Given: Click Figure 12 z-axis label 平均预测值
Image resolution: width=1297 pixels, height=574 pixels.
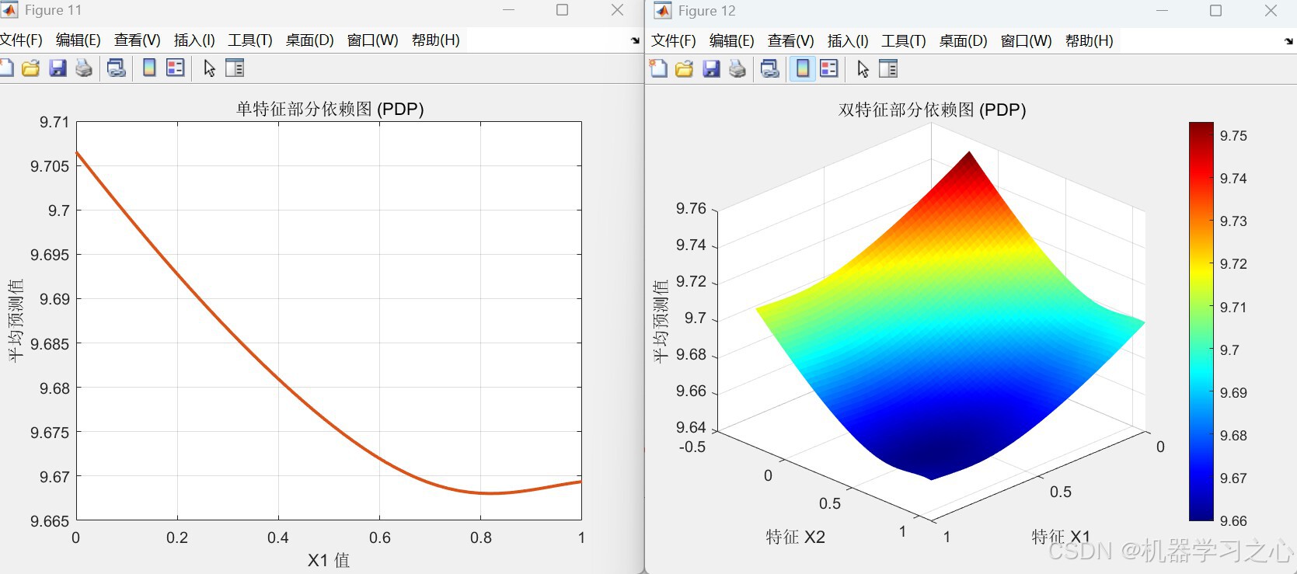Looking at the screenshot, I should click(x=661, y=322).
